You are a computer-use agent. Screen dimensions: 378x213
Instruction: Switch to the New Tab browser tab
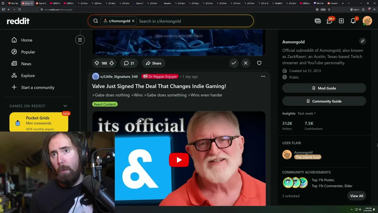coord(13,3)
